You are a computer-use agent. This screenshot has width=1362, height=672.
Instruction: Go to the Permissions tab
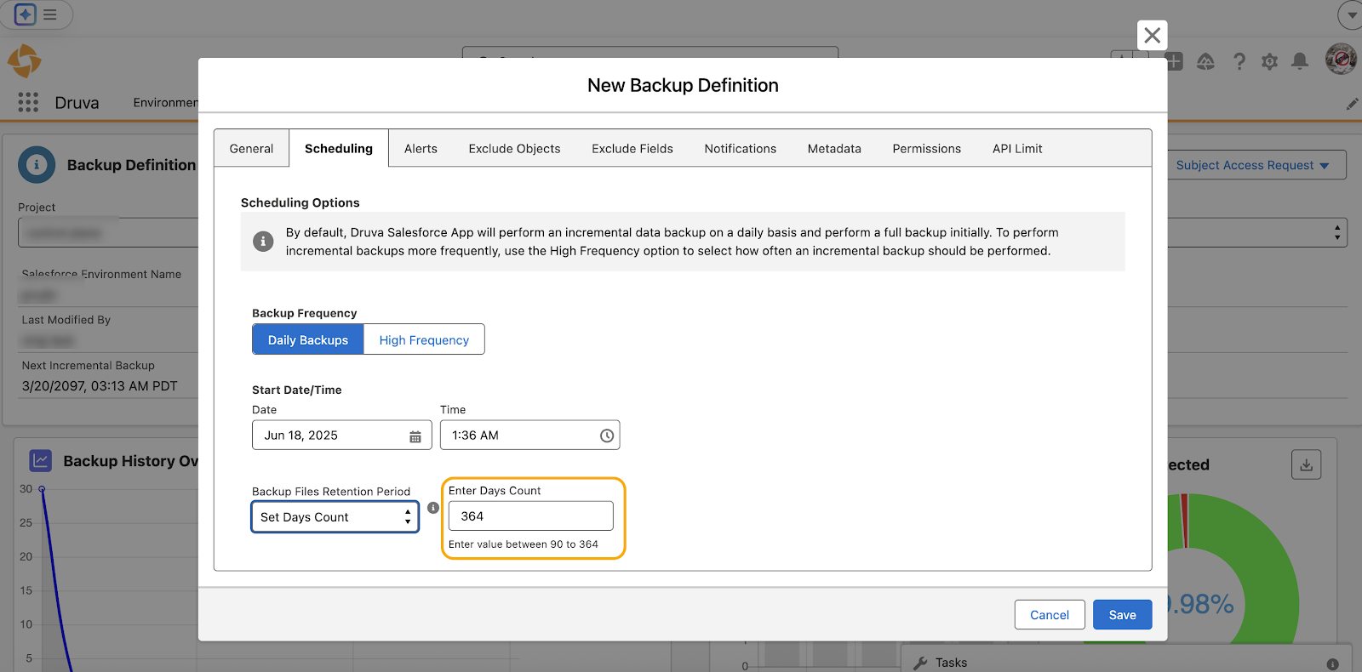(x=926, y=149)
